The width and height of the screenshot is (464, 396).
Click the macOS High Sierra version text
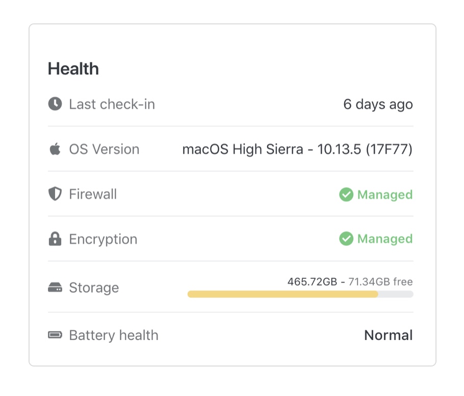(297, 149)
